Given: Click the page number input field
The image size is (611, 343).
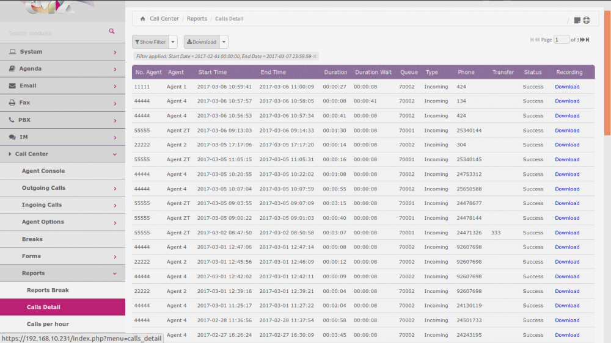Looking at the screenshot, I should [561, 40].
